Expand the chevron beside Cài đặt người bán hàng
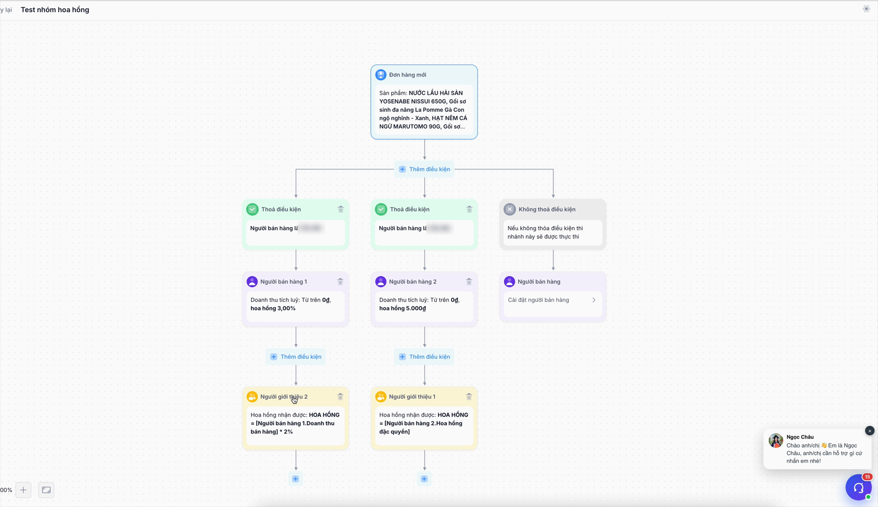The width and height of the screenshot is (878, 507). pyautogui.click(x=594, y=300)
